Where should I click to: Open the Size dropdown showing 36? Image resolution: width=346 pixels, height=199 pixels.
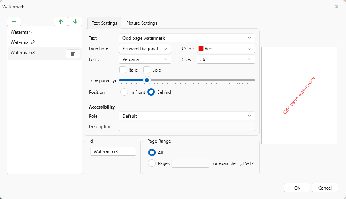[x=226, y=59]
